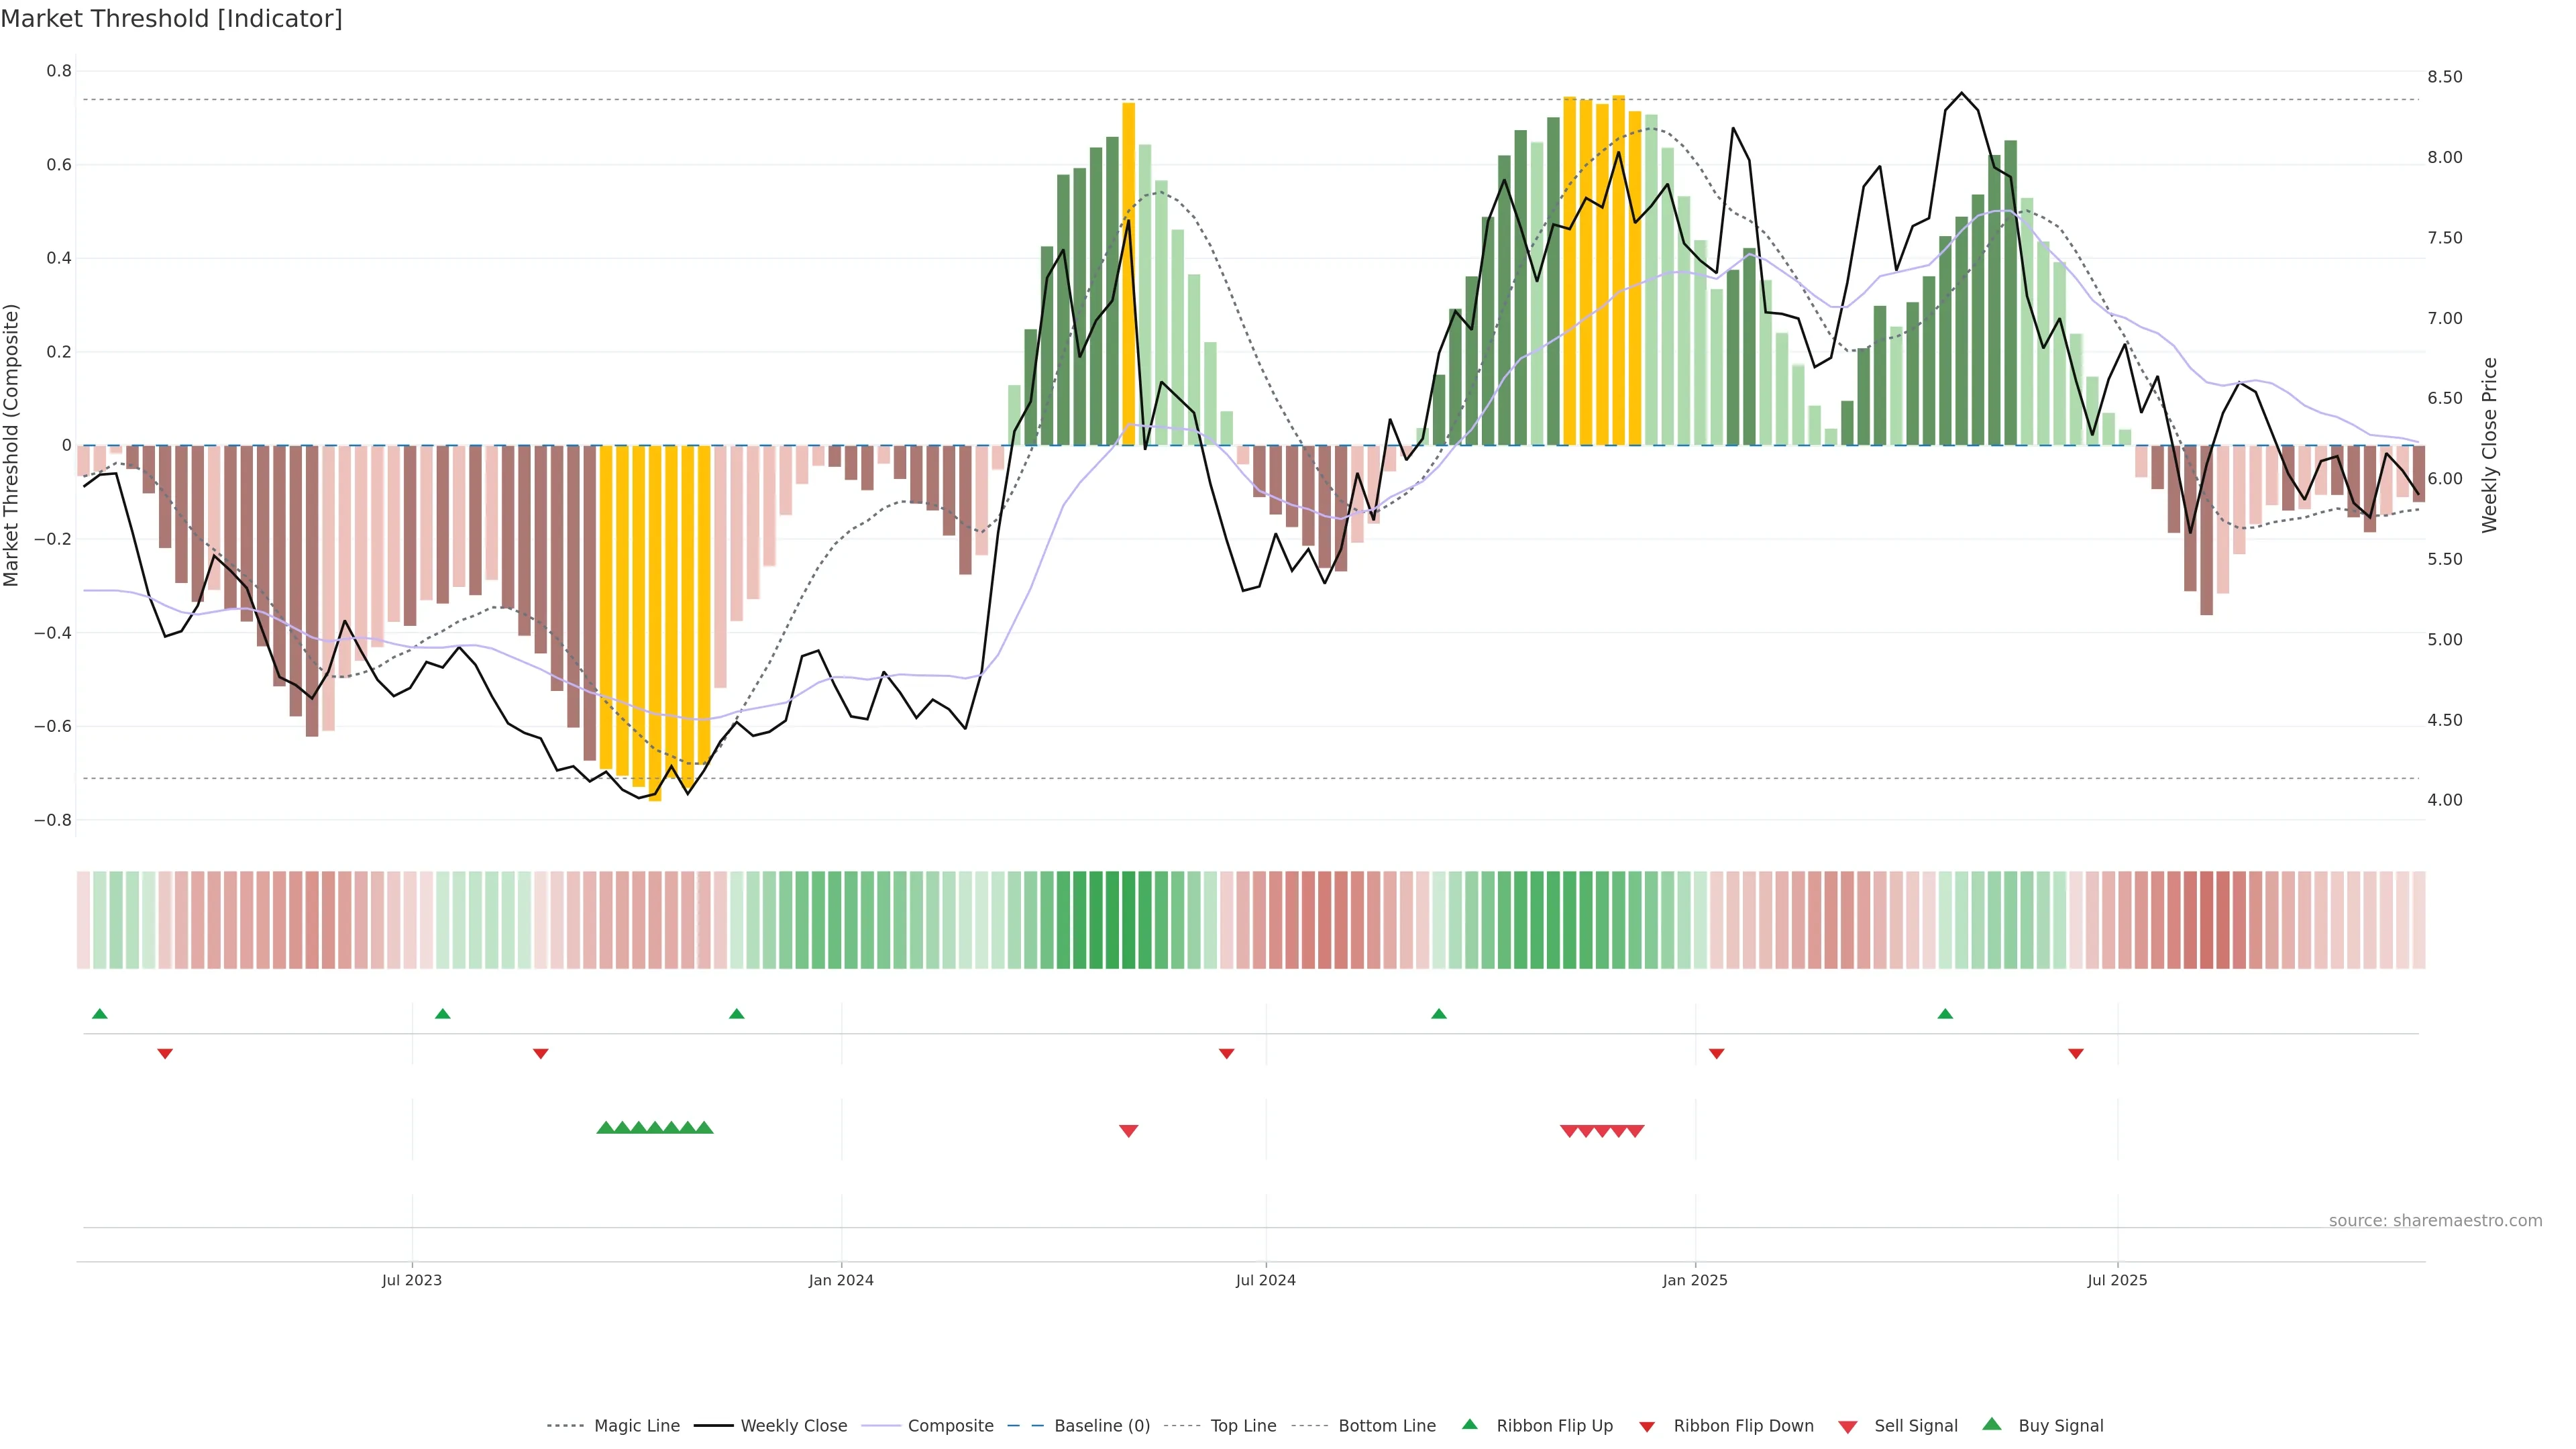Click the leftmost Ribbon Flip Up triangle
The height and width of the screenshot is (1449, 2576).
pos(99,1014)
